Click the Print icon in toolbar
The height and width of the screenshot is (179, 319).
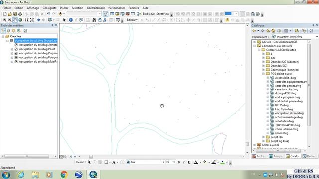pyautogui.click(x=20, y=14)
